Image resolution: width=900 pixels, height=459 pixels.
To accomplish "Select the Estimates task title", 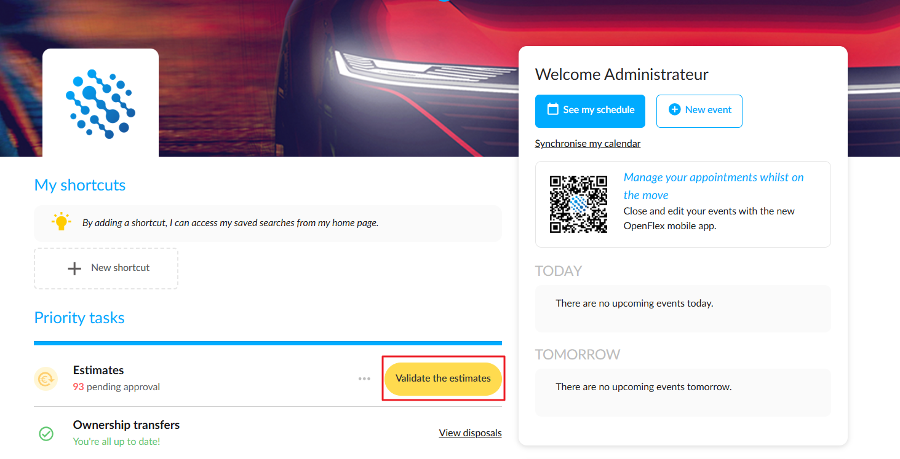I will pyautogui.click(x=98, y=370).
